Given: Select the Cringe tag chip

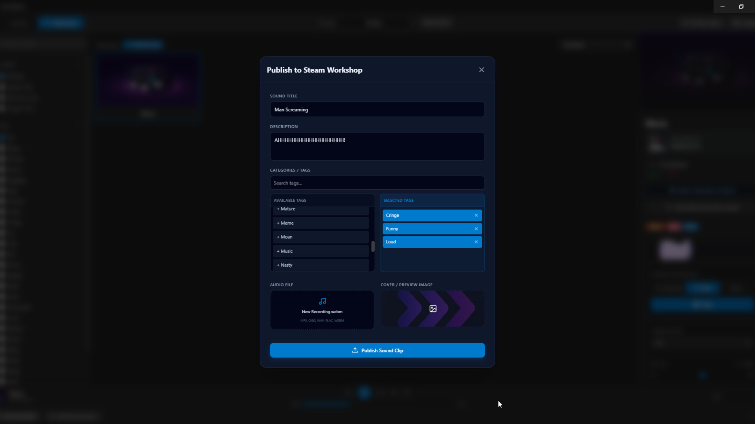Looking at the screenshot, I should [x=432, y=216].
